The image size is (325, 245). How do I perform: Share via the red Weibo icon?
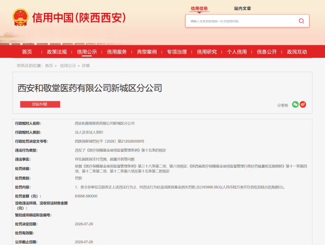point(303,104)
